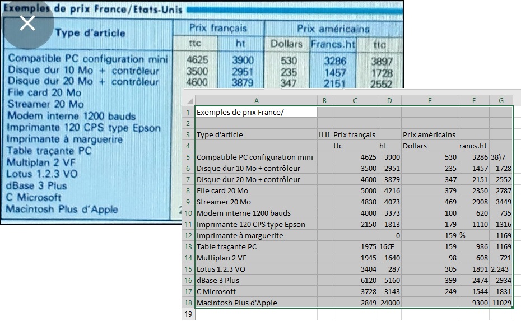This screenshot has width=521, height=321.
Task: Click spreadsheet cell 'rancs.ht'
Action: 474,146
